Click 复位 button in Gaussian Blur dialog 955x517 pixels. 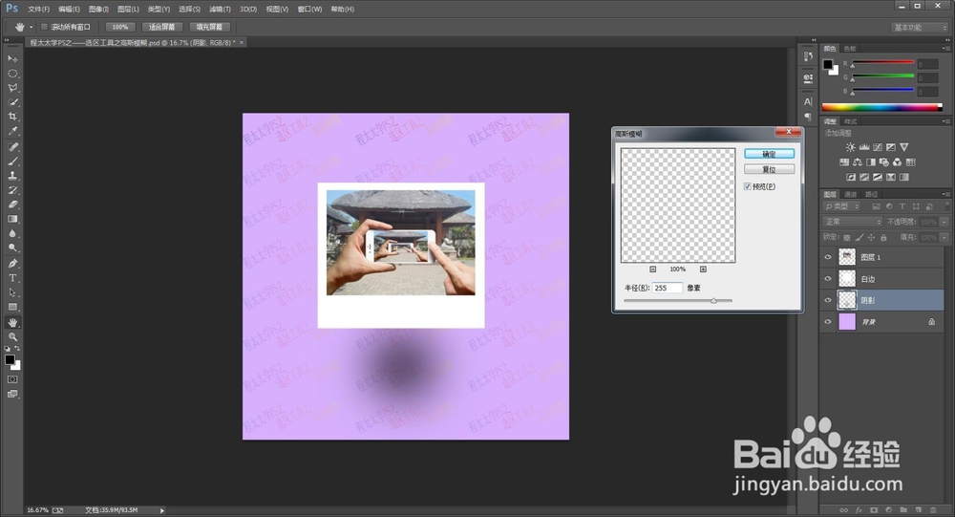[769, 169]
